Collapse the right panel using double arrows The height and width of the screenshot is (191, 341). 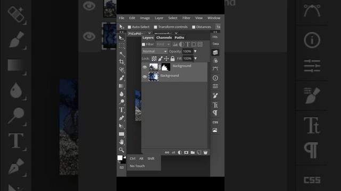click(x=215, y=32)
